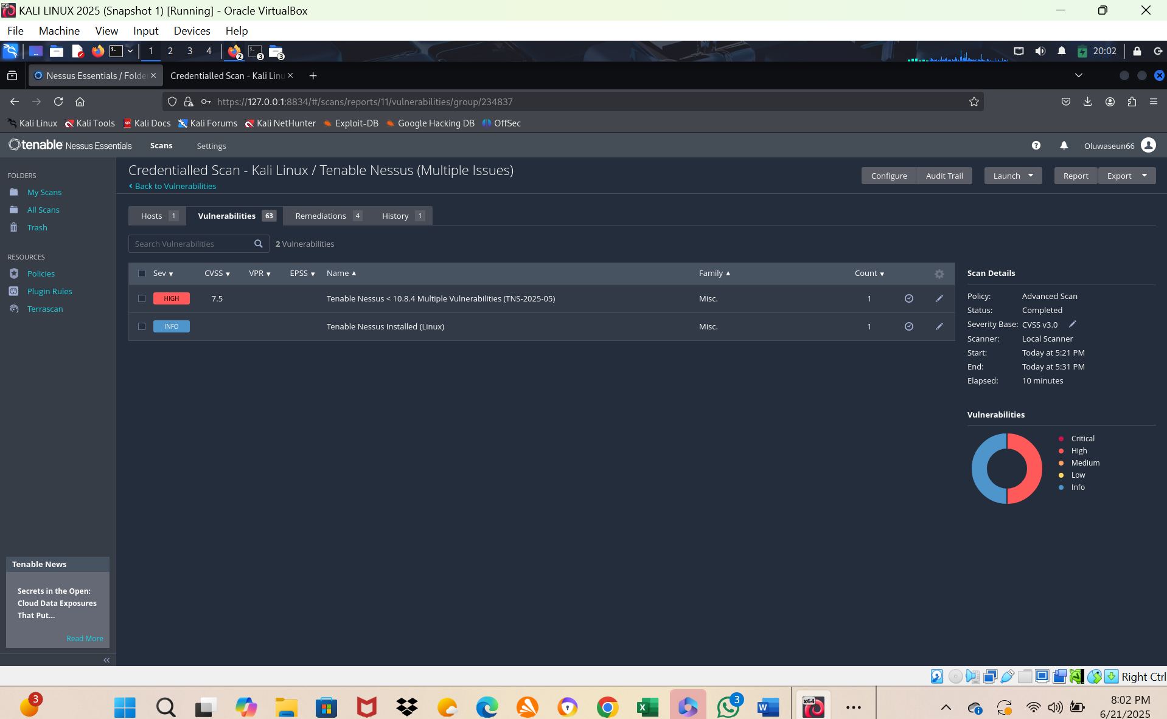Check the HIGH severity row checkbox
The height and width of the screenshot is (719, 1167).
142,298
